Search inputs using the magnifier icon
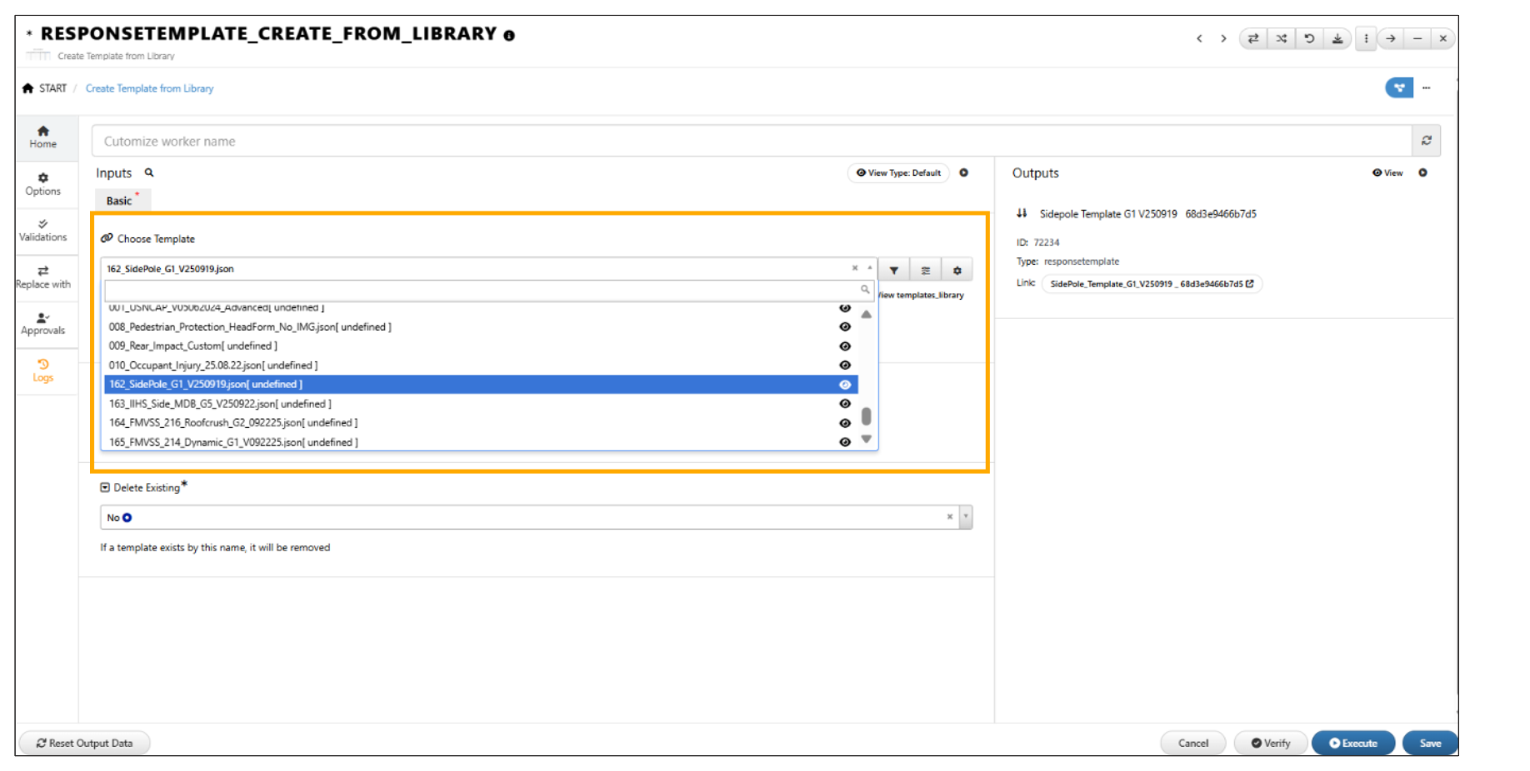 coord(149,173)
